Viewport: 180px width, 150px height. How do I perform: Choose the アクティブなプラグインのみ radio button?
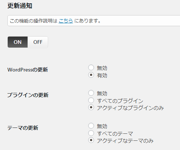coord(91,108)
